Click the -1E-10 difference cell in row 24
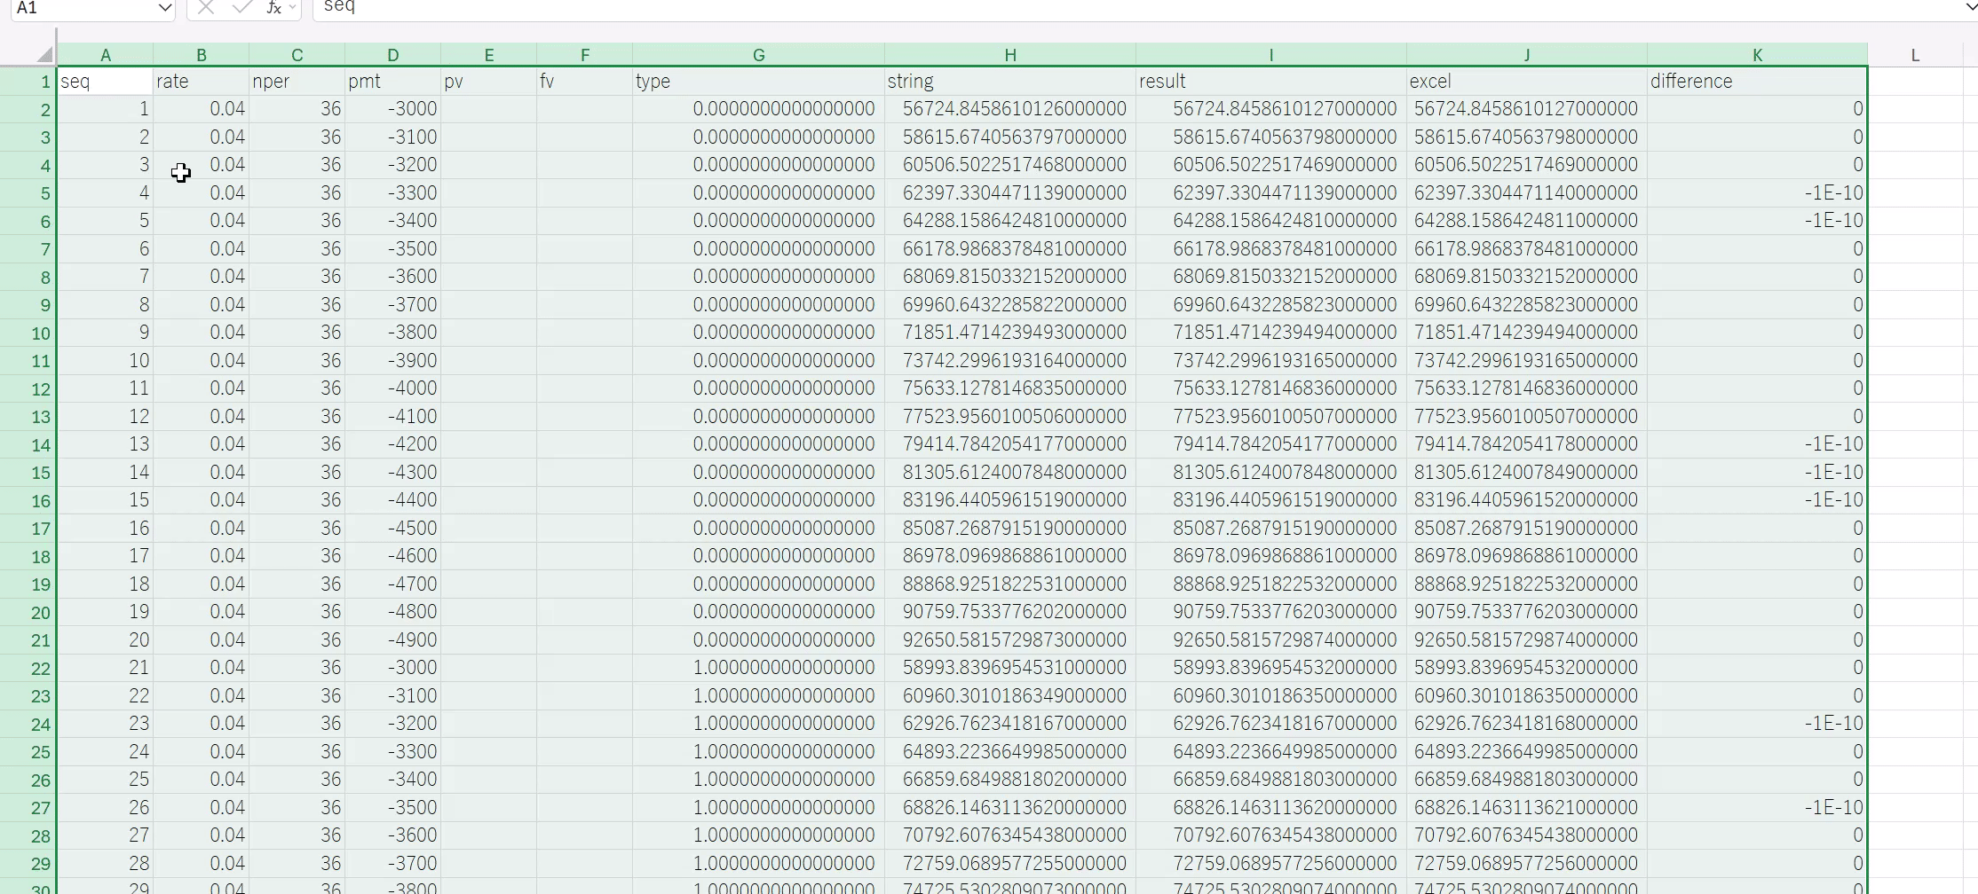The image size is (1978, 894). tap(1758, 724)
